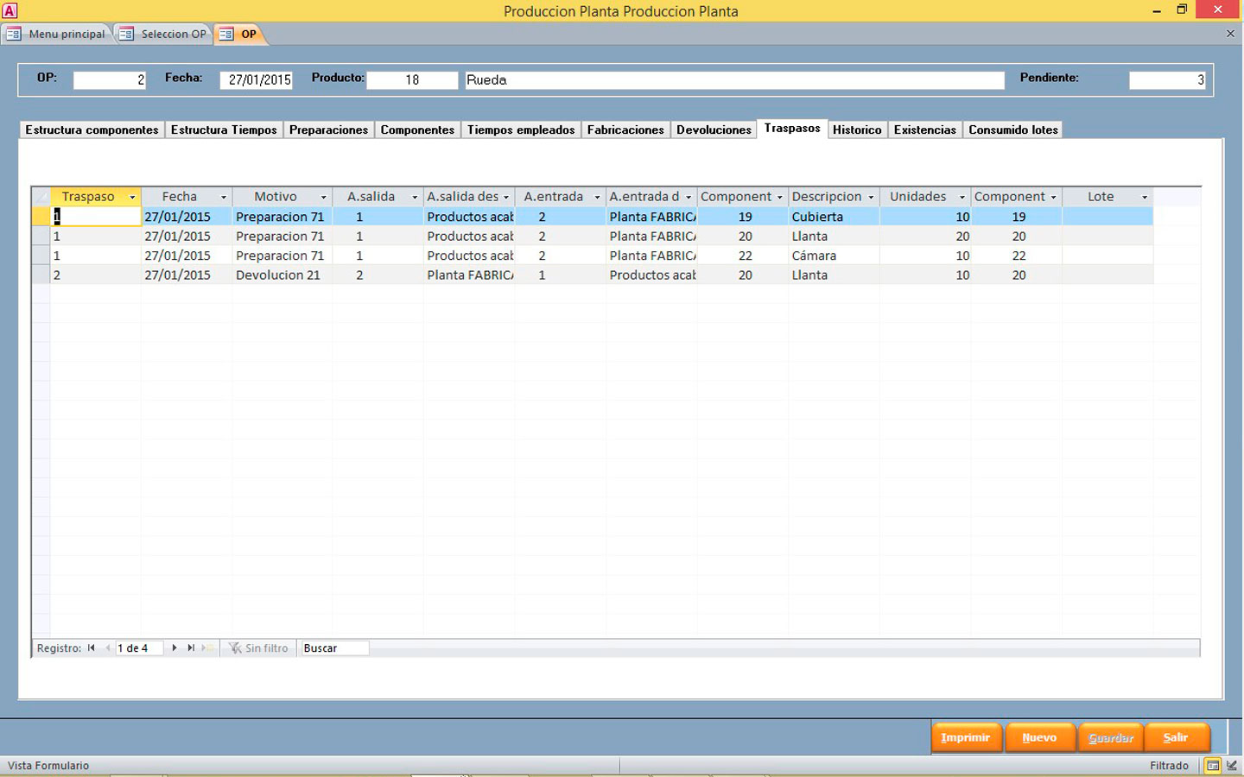Open the Menu principal document tab
The height and width of the screenshot is (777, 1244).
[57, 34]
